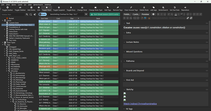Image resolution: width=211 pixels, height=111 pixels.
Task: Click the Set Due Date icon
Action: (175, 8)
